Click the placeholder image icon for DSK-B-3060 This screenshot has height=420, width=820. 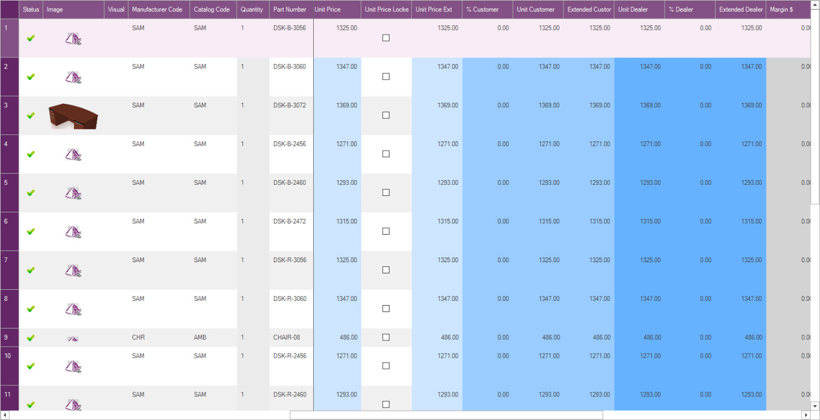tap(73, 77)
